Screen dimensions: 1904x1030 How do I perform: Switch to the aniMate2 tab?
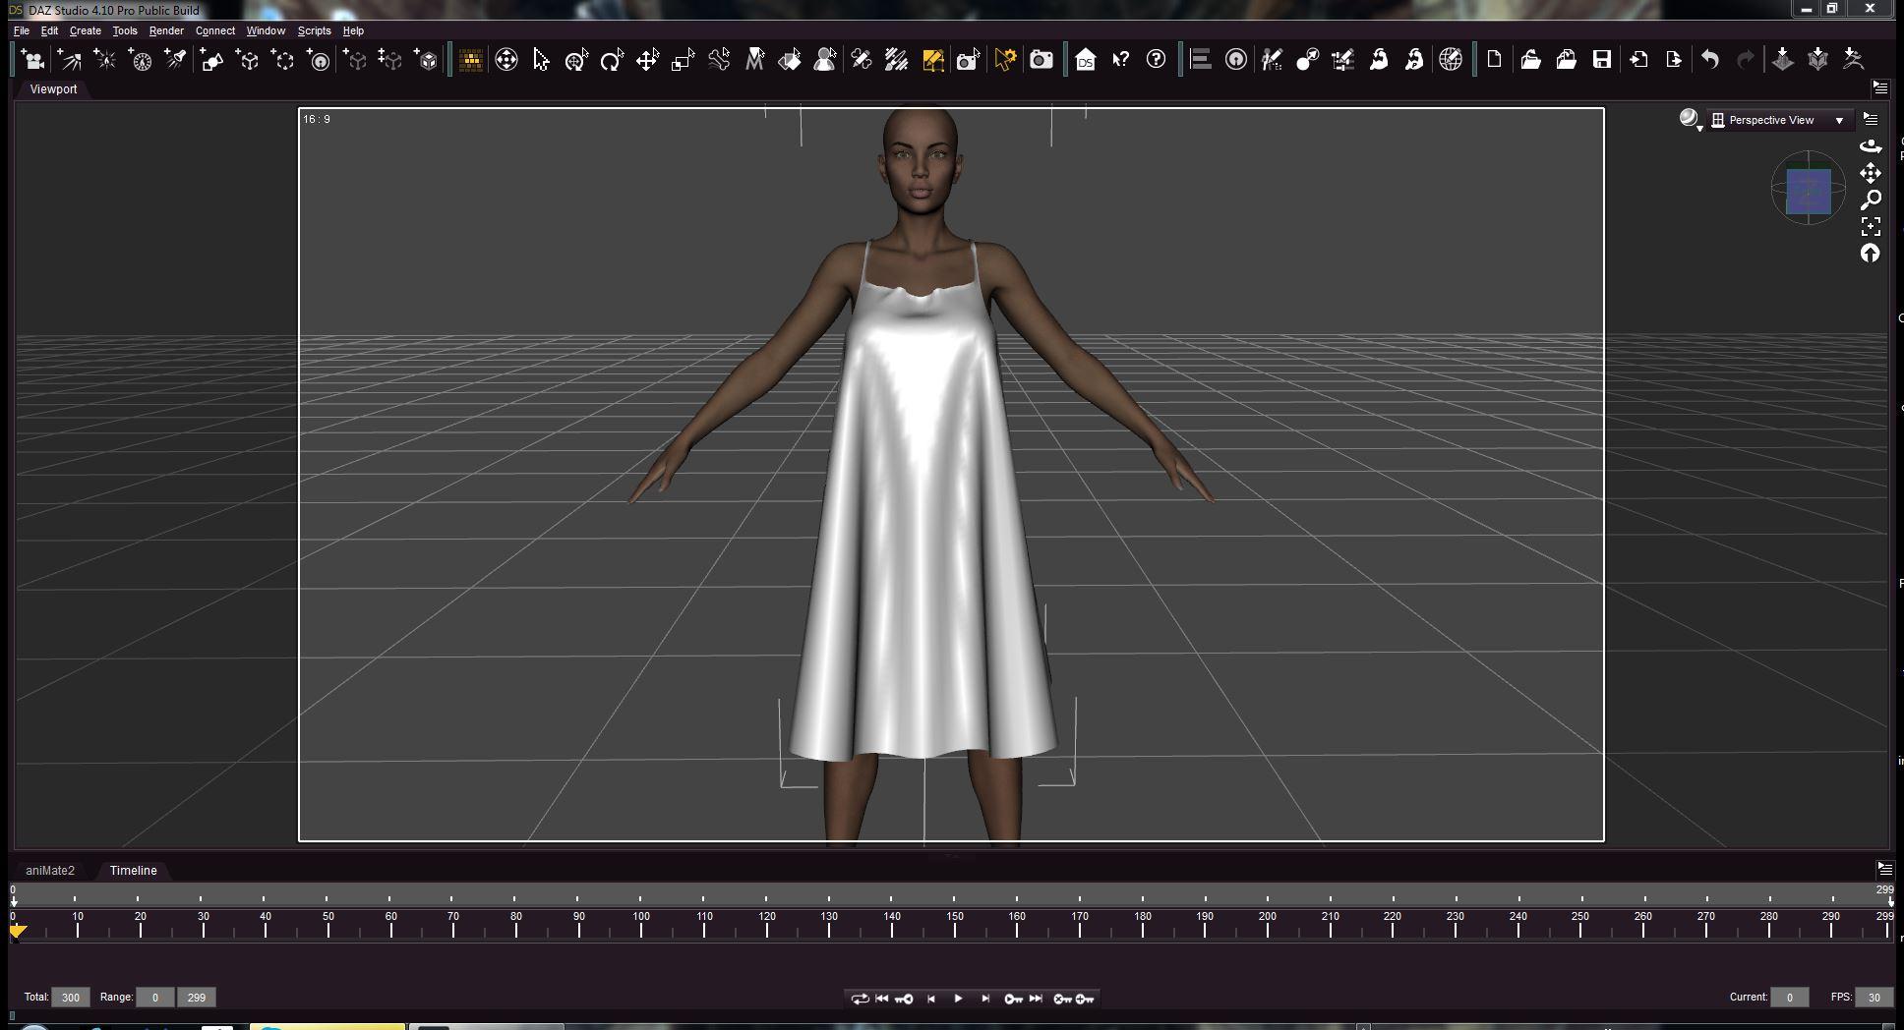point(50,871)
